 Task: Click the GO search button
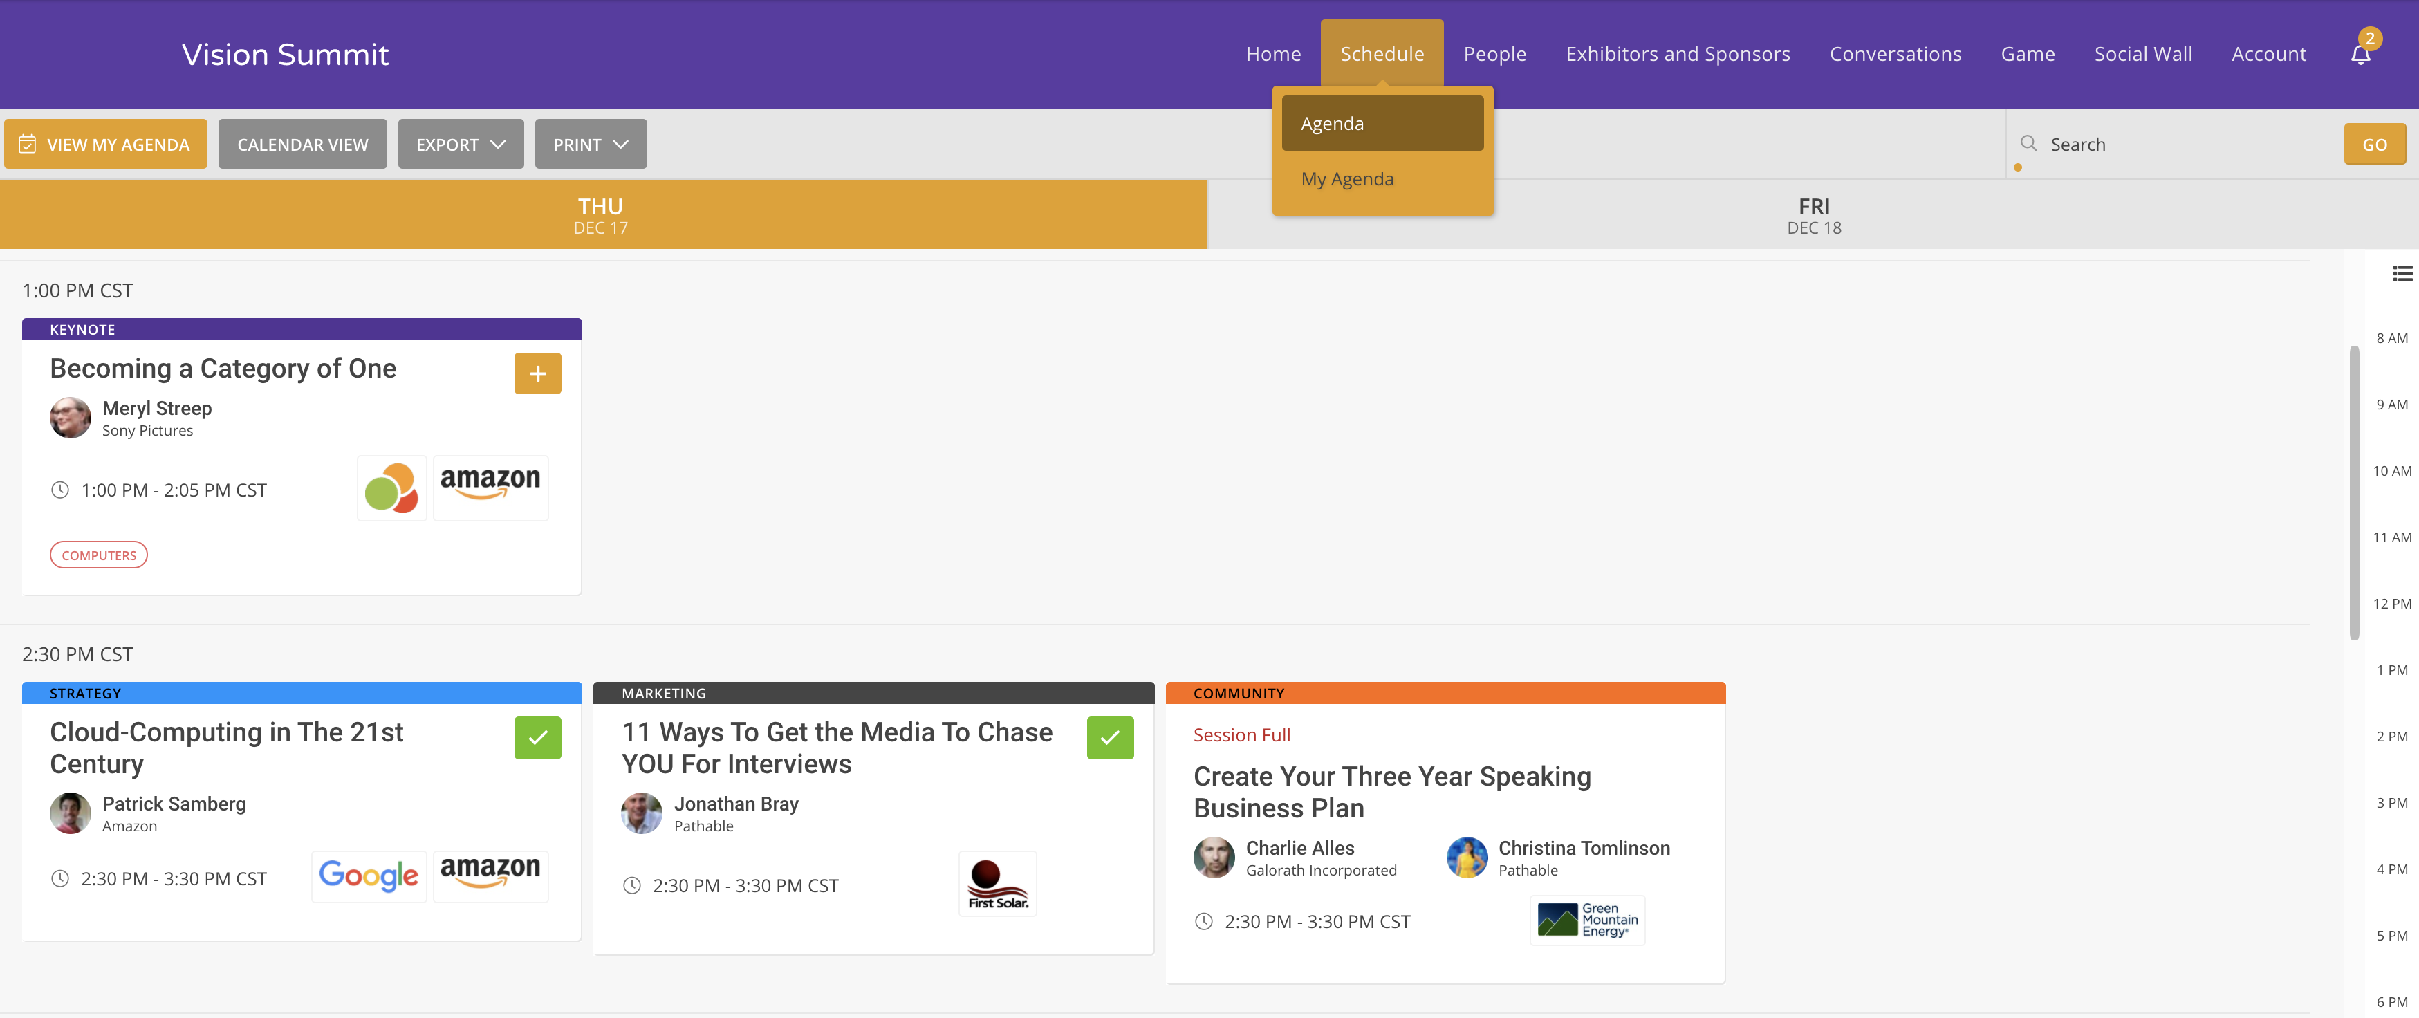(2374, 145)
